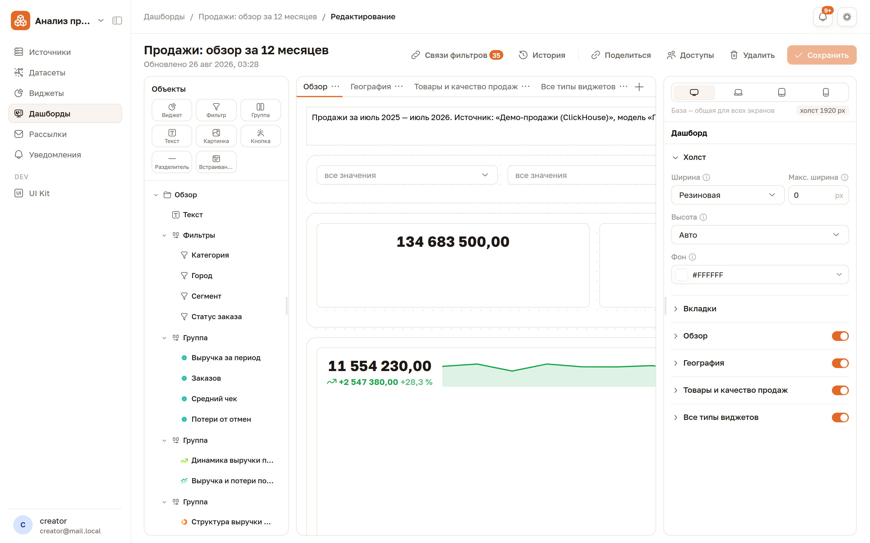The image size is (870, 543).
Task: Add a Группа object from Объекты
Action: click(x=260, y=110)
